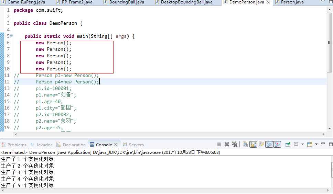Click the Problems view icon

point(3,145)
